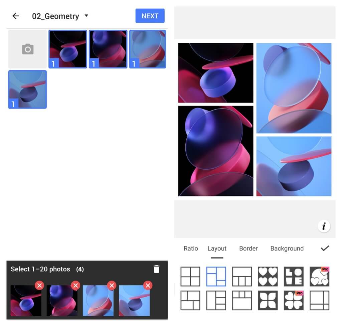342x326 pixels.
Task: Open the 02_Geometry album dropdown
Action: coord(60,16)
